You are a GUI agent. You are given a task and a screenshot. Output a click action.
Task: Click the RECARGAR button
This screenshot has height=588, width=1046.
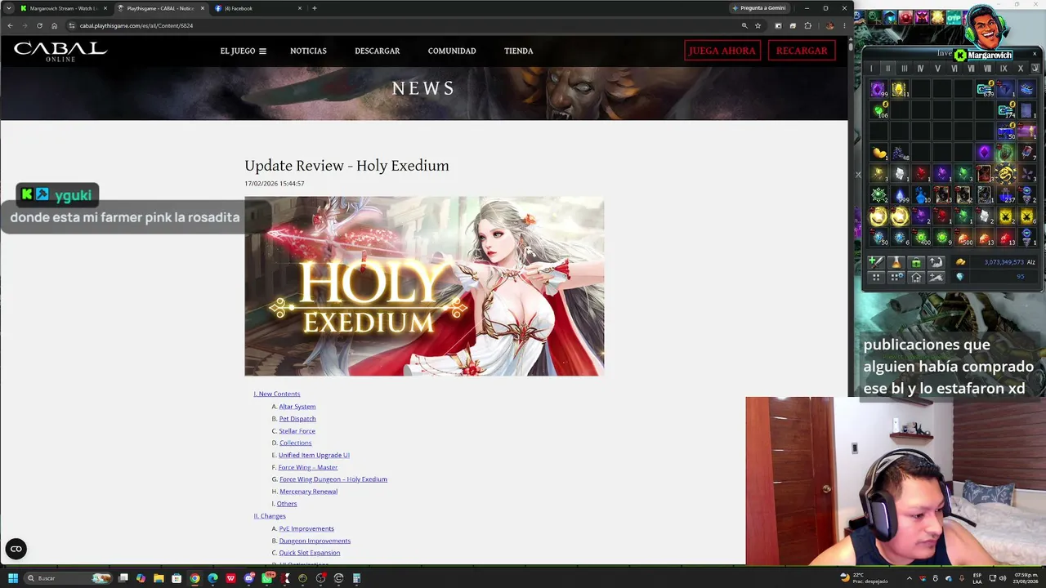coord(802,51)
